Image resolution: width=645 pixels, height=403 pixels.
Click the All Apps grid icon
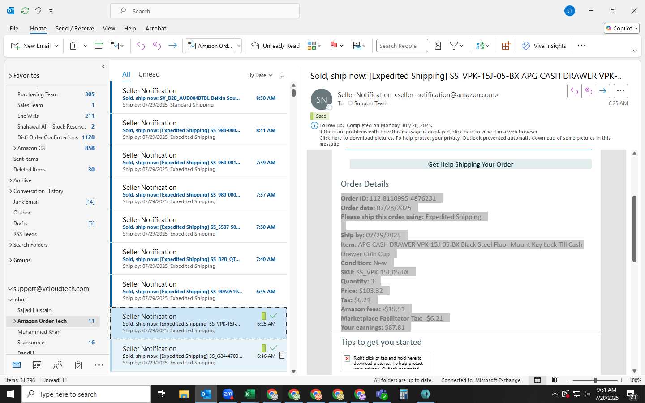coord(506,46)
